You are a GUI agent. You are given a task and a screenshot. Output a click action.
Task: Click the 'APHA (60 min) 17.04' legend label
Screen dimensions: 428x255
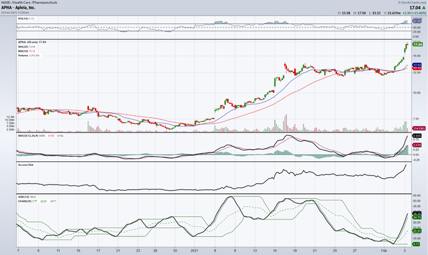(32, 42)
